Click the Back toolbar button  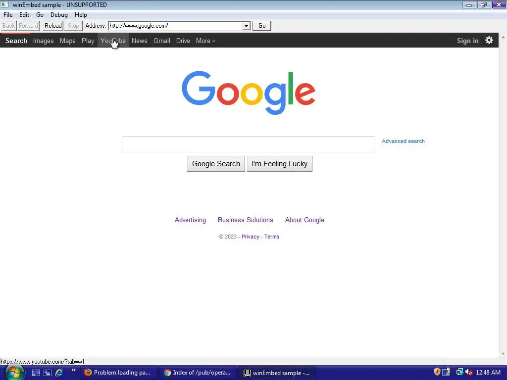coord(8,26)
